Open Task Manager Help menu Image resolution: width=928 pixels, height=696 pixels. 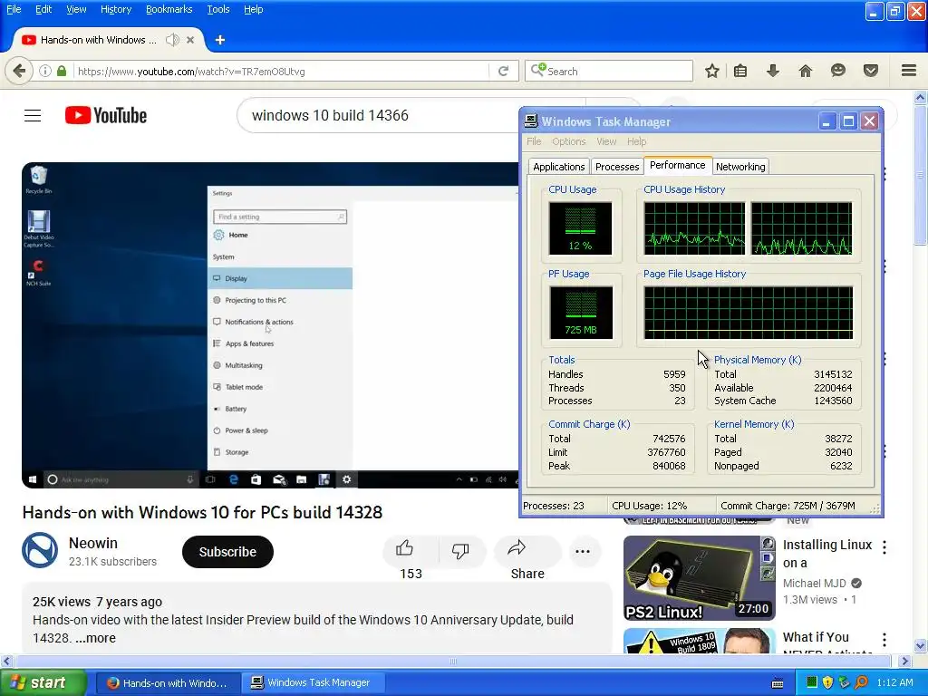tap(637, 141)
